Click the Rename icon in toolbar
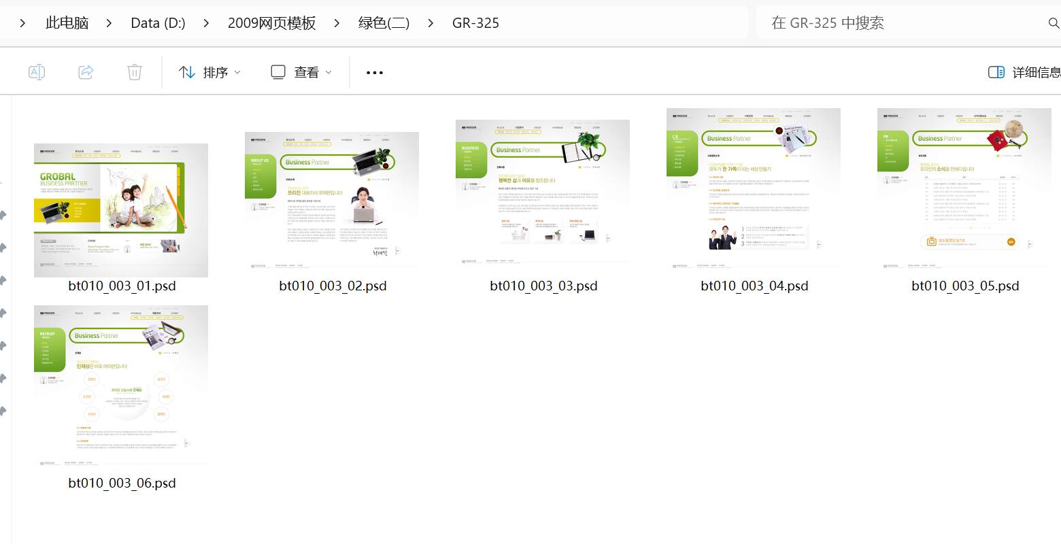Screen dimensions: 1061x544 (x=37, y=72)
